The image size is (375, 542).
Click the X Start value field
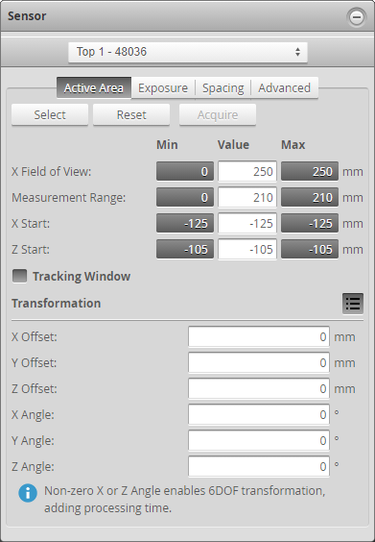click(x=247, y=223)
